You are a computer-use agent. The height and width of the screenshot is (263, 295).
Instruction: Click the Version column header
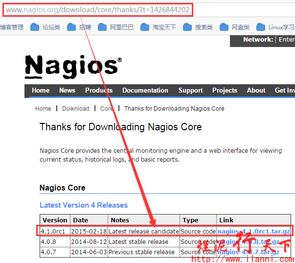click(x=55, y=220)
